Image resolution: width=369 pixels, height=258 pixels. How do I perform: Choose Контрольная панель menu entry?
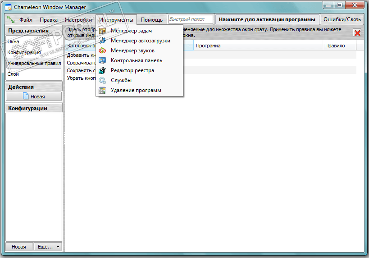coord(140,60)
